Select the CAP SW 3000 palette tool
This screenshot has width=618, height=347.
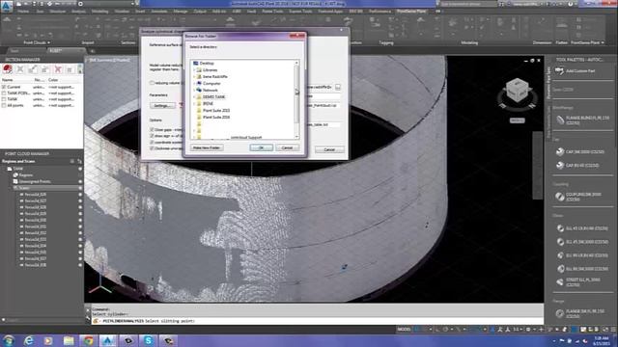click(579, 152)
